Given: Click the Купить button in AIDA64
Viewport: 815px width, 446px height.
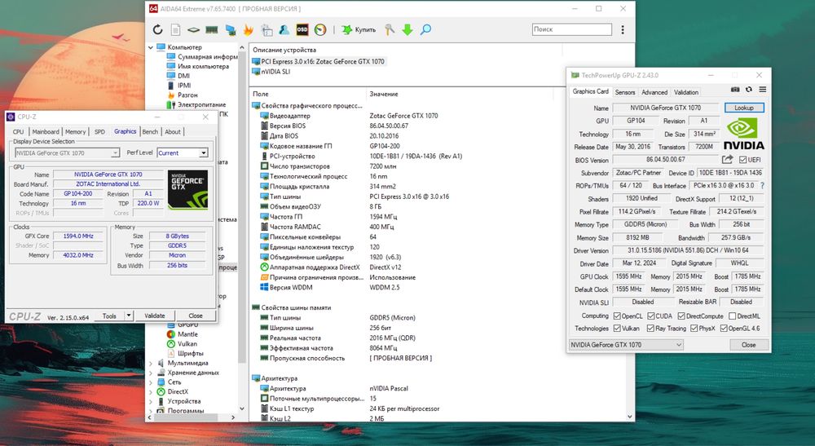Looking at the screenshot, I should click(359, 29).
